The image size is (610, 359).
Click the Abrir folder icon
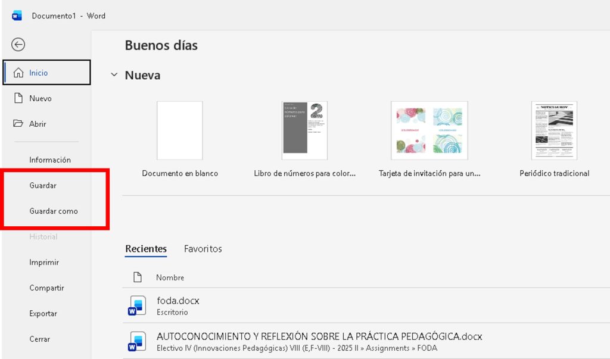[x=18, y=124]
